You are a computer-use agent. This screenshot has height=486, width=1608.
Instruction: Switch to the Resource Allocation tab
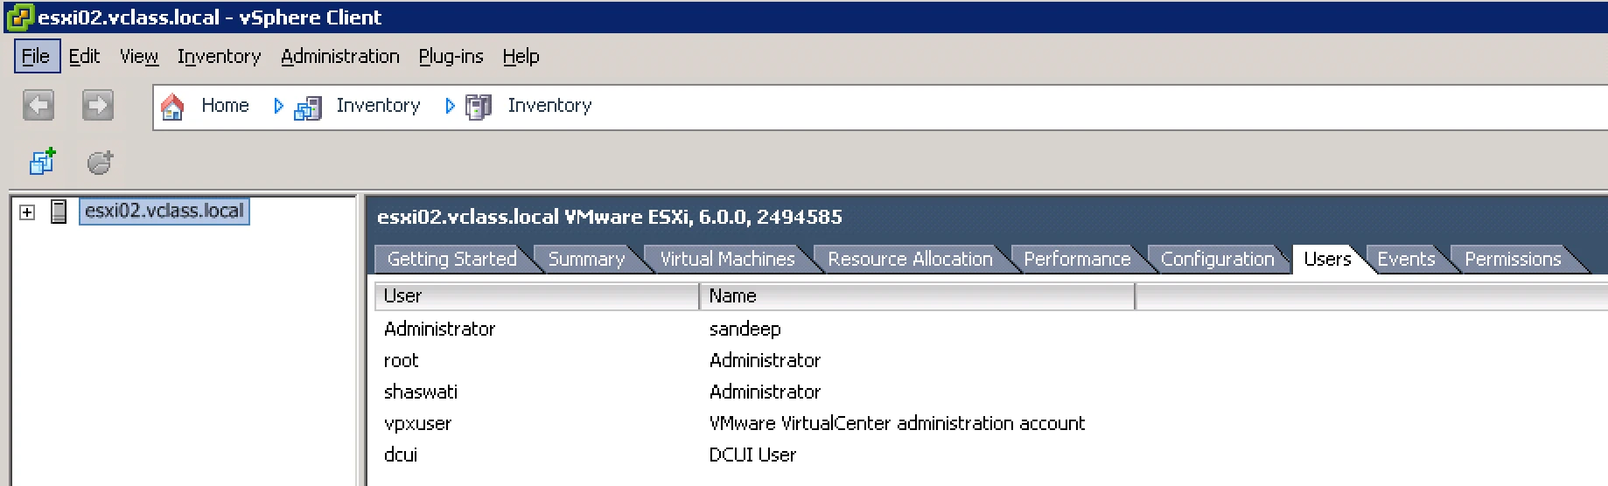pos(910,260)
